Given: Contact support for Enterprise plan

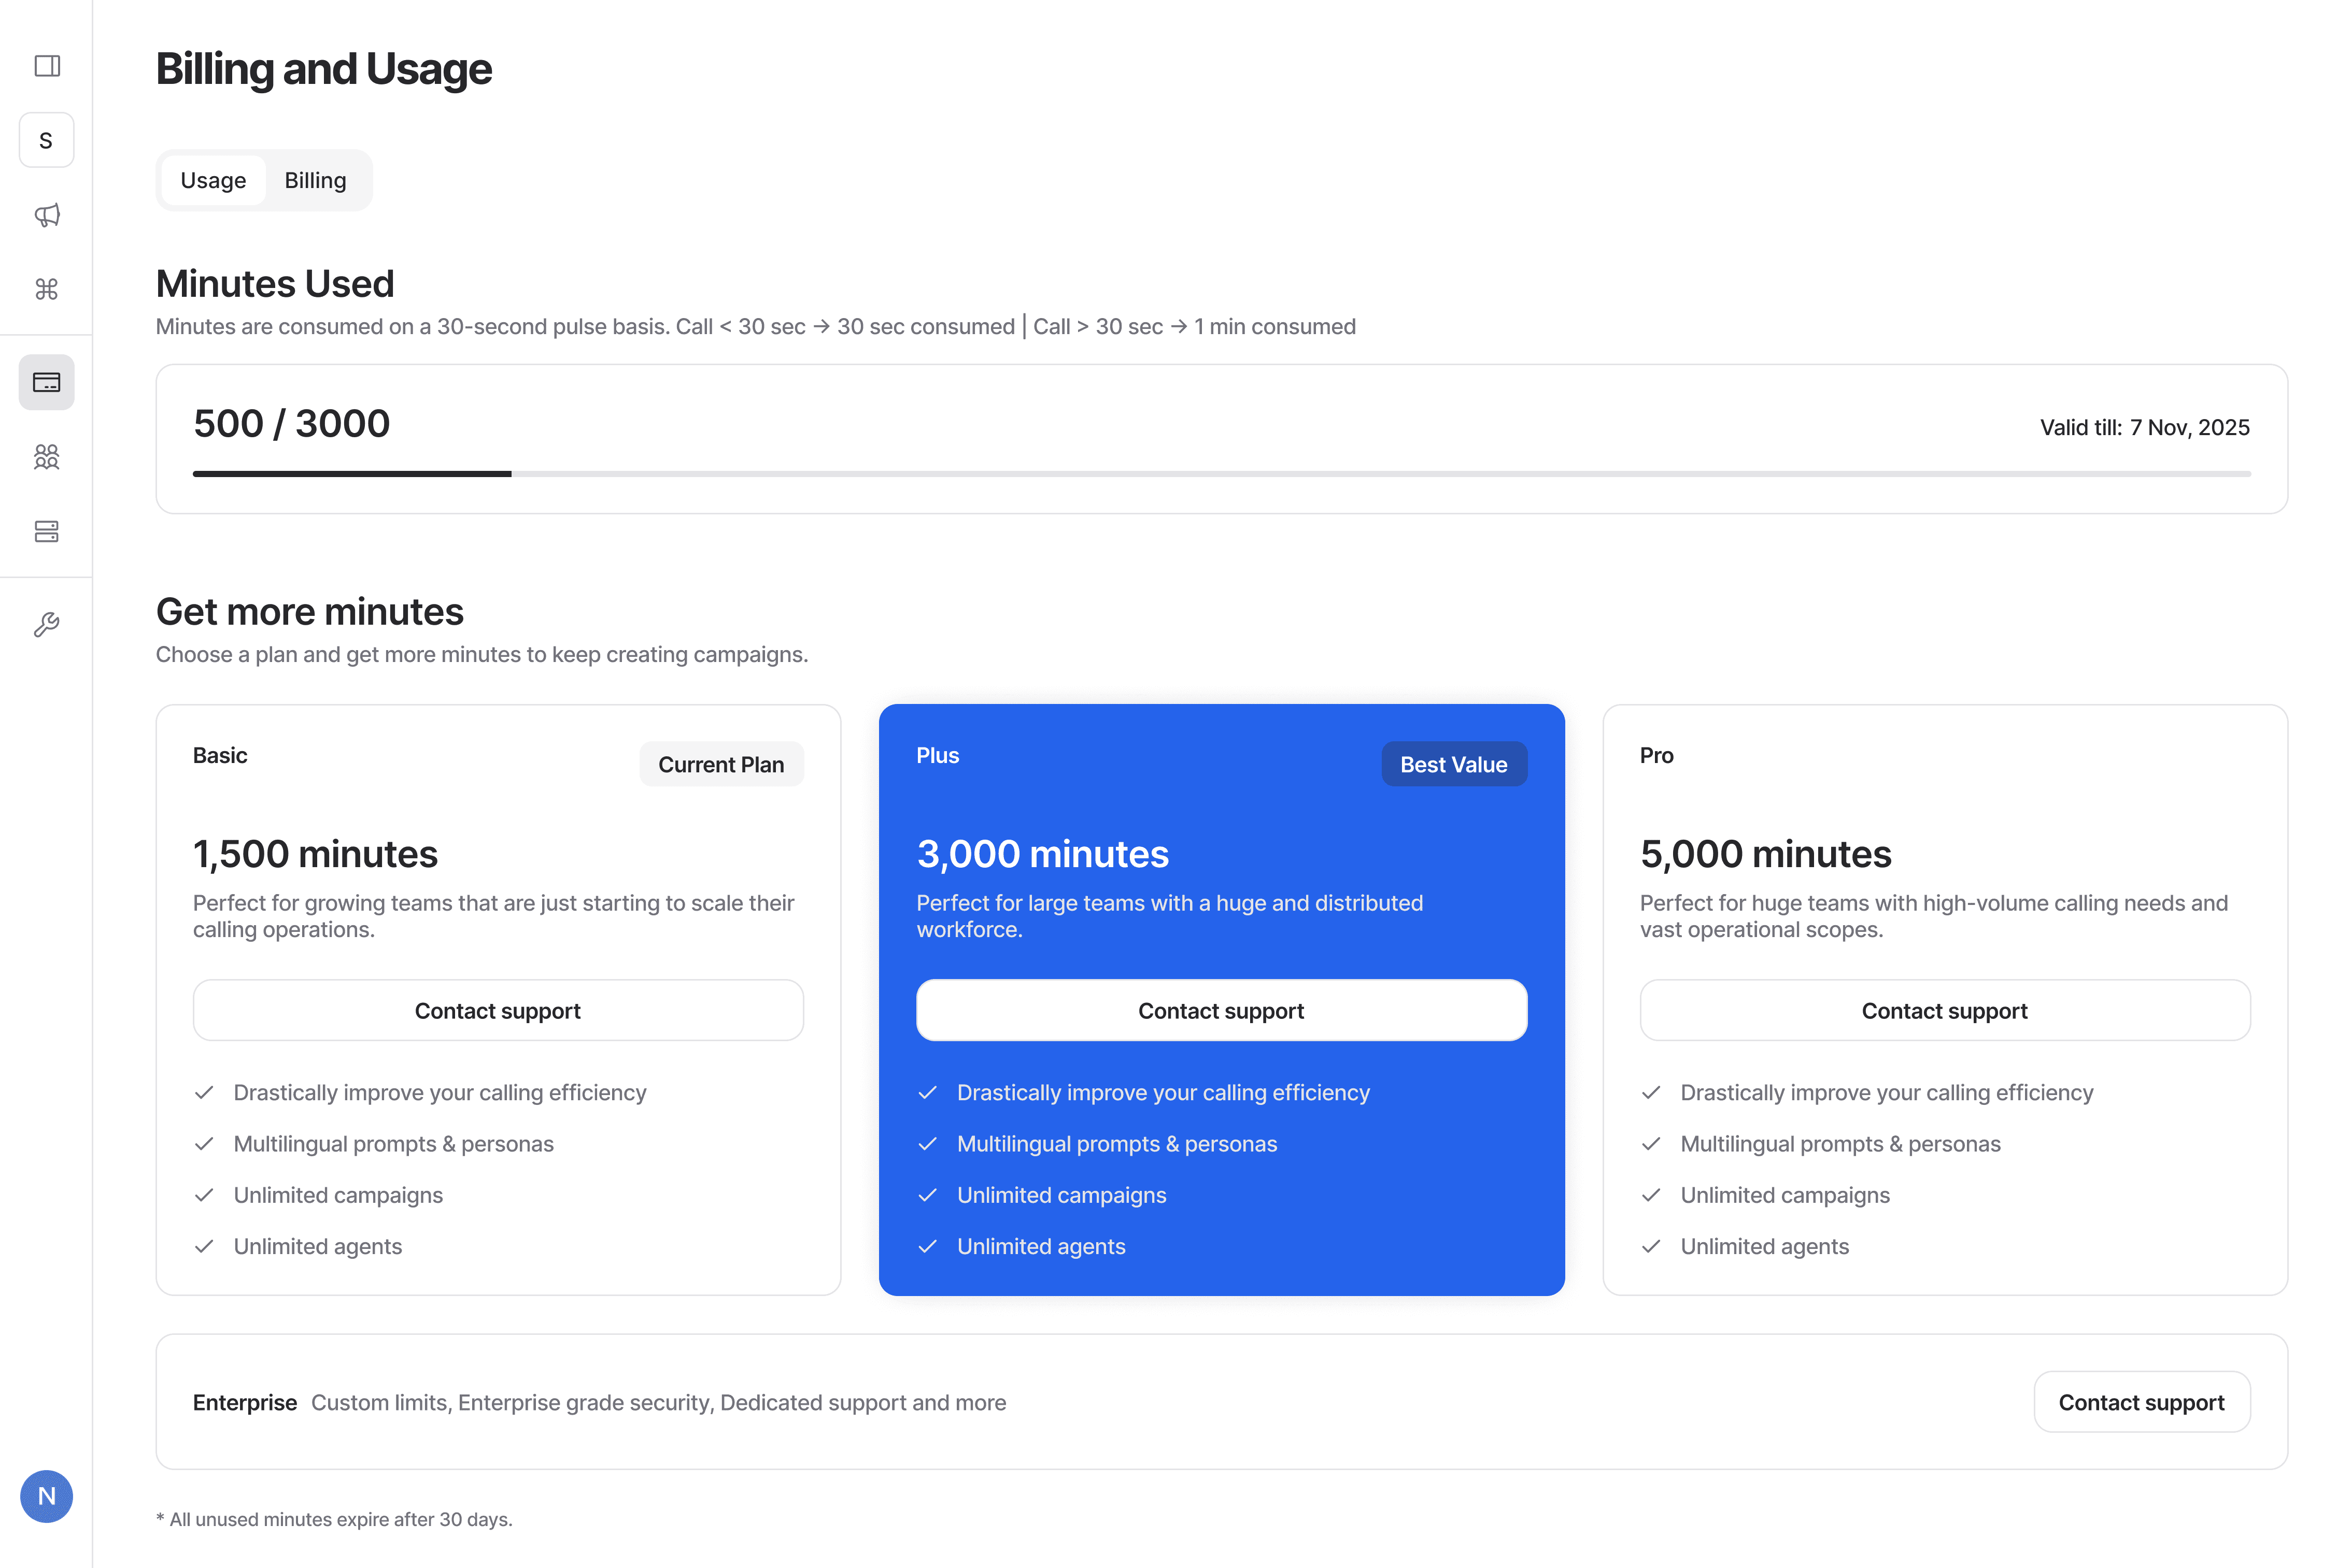Looking at the screenshot, I should tap(2141, 1402).
